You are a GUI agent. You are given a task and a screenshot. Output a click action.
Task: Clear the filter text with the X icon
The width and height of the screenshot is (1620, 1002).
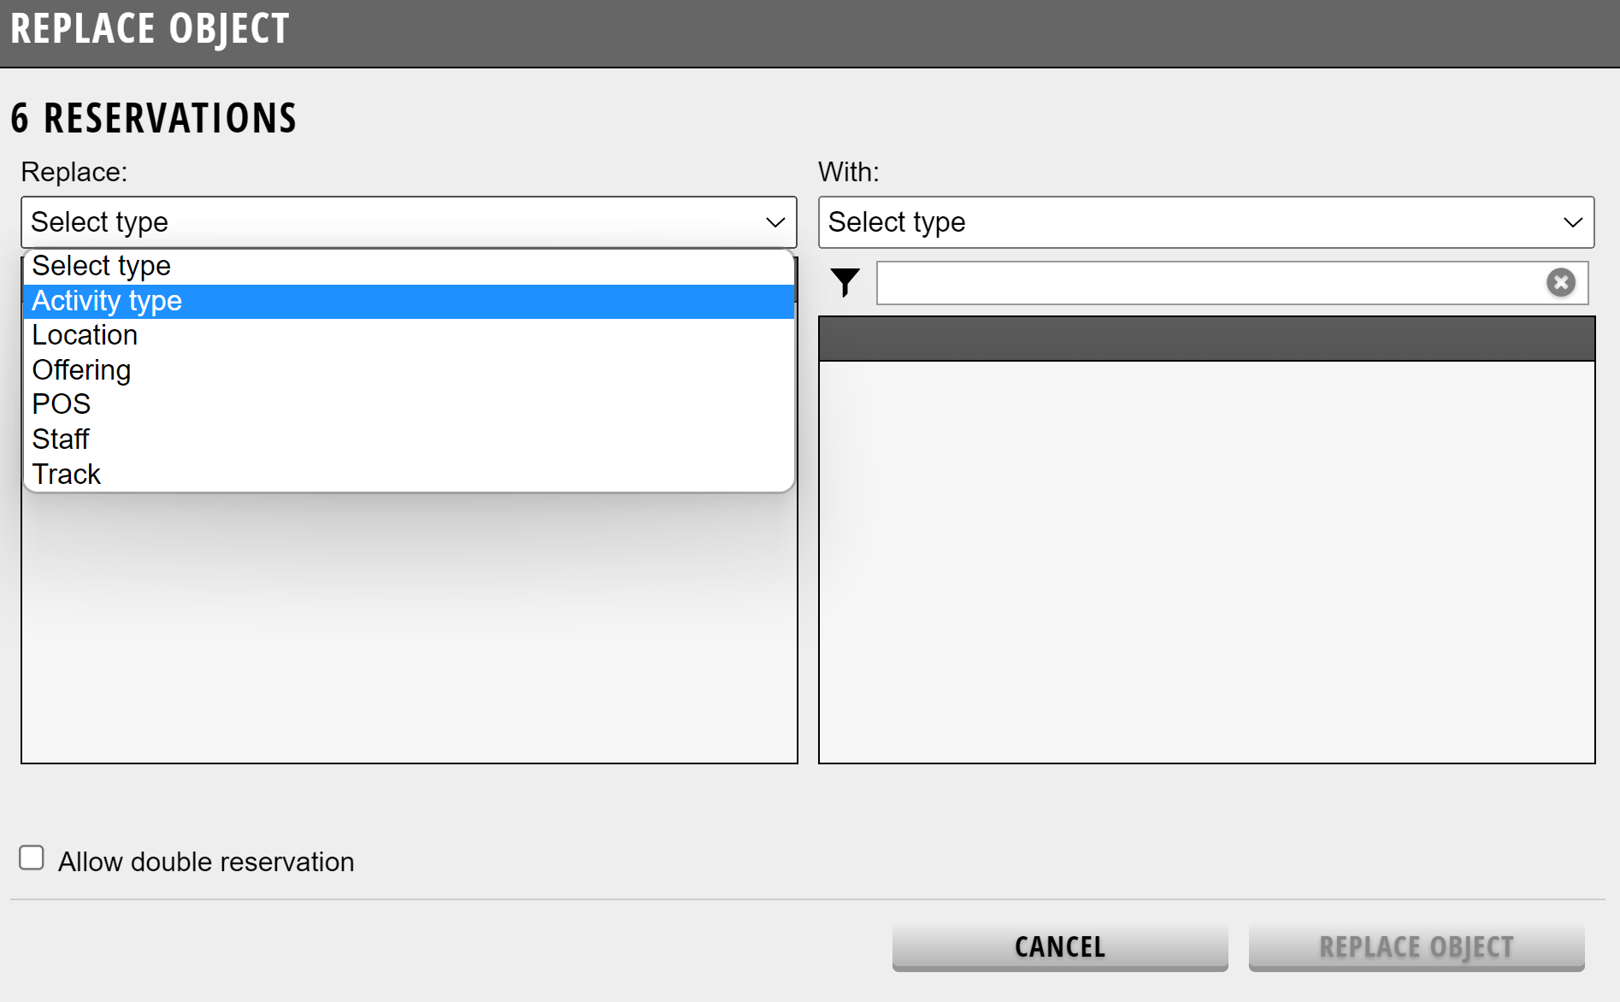pos(1560,282)
